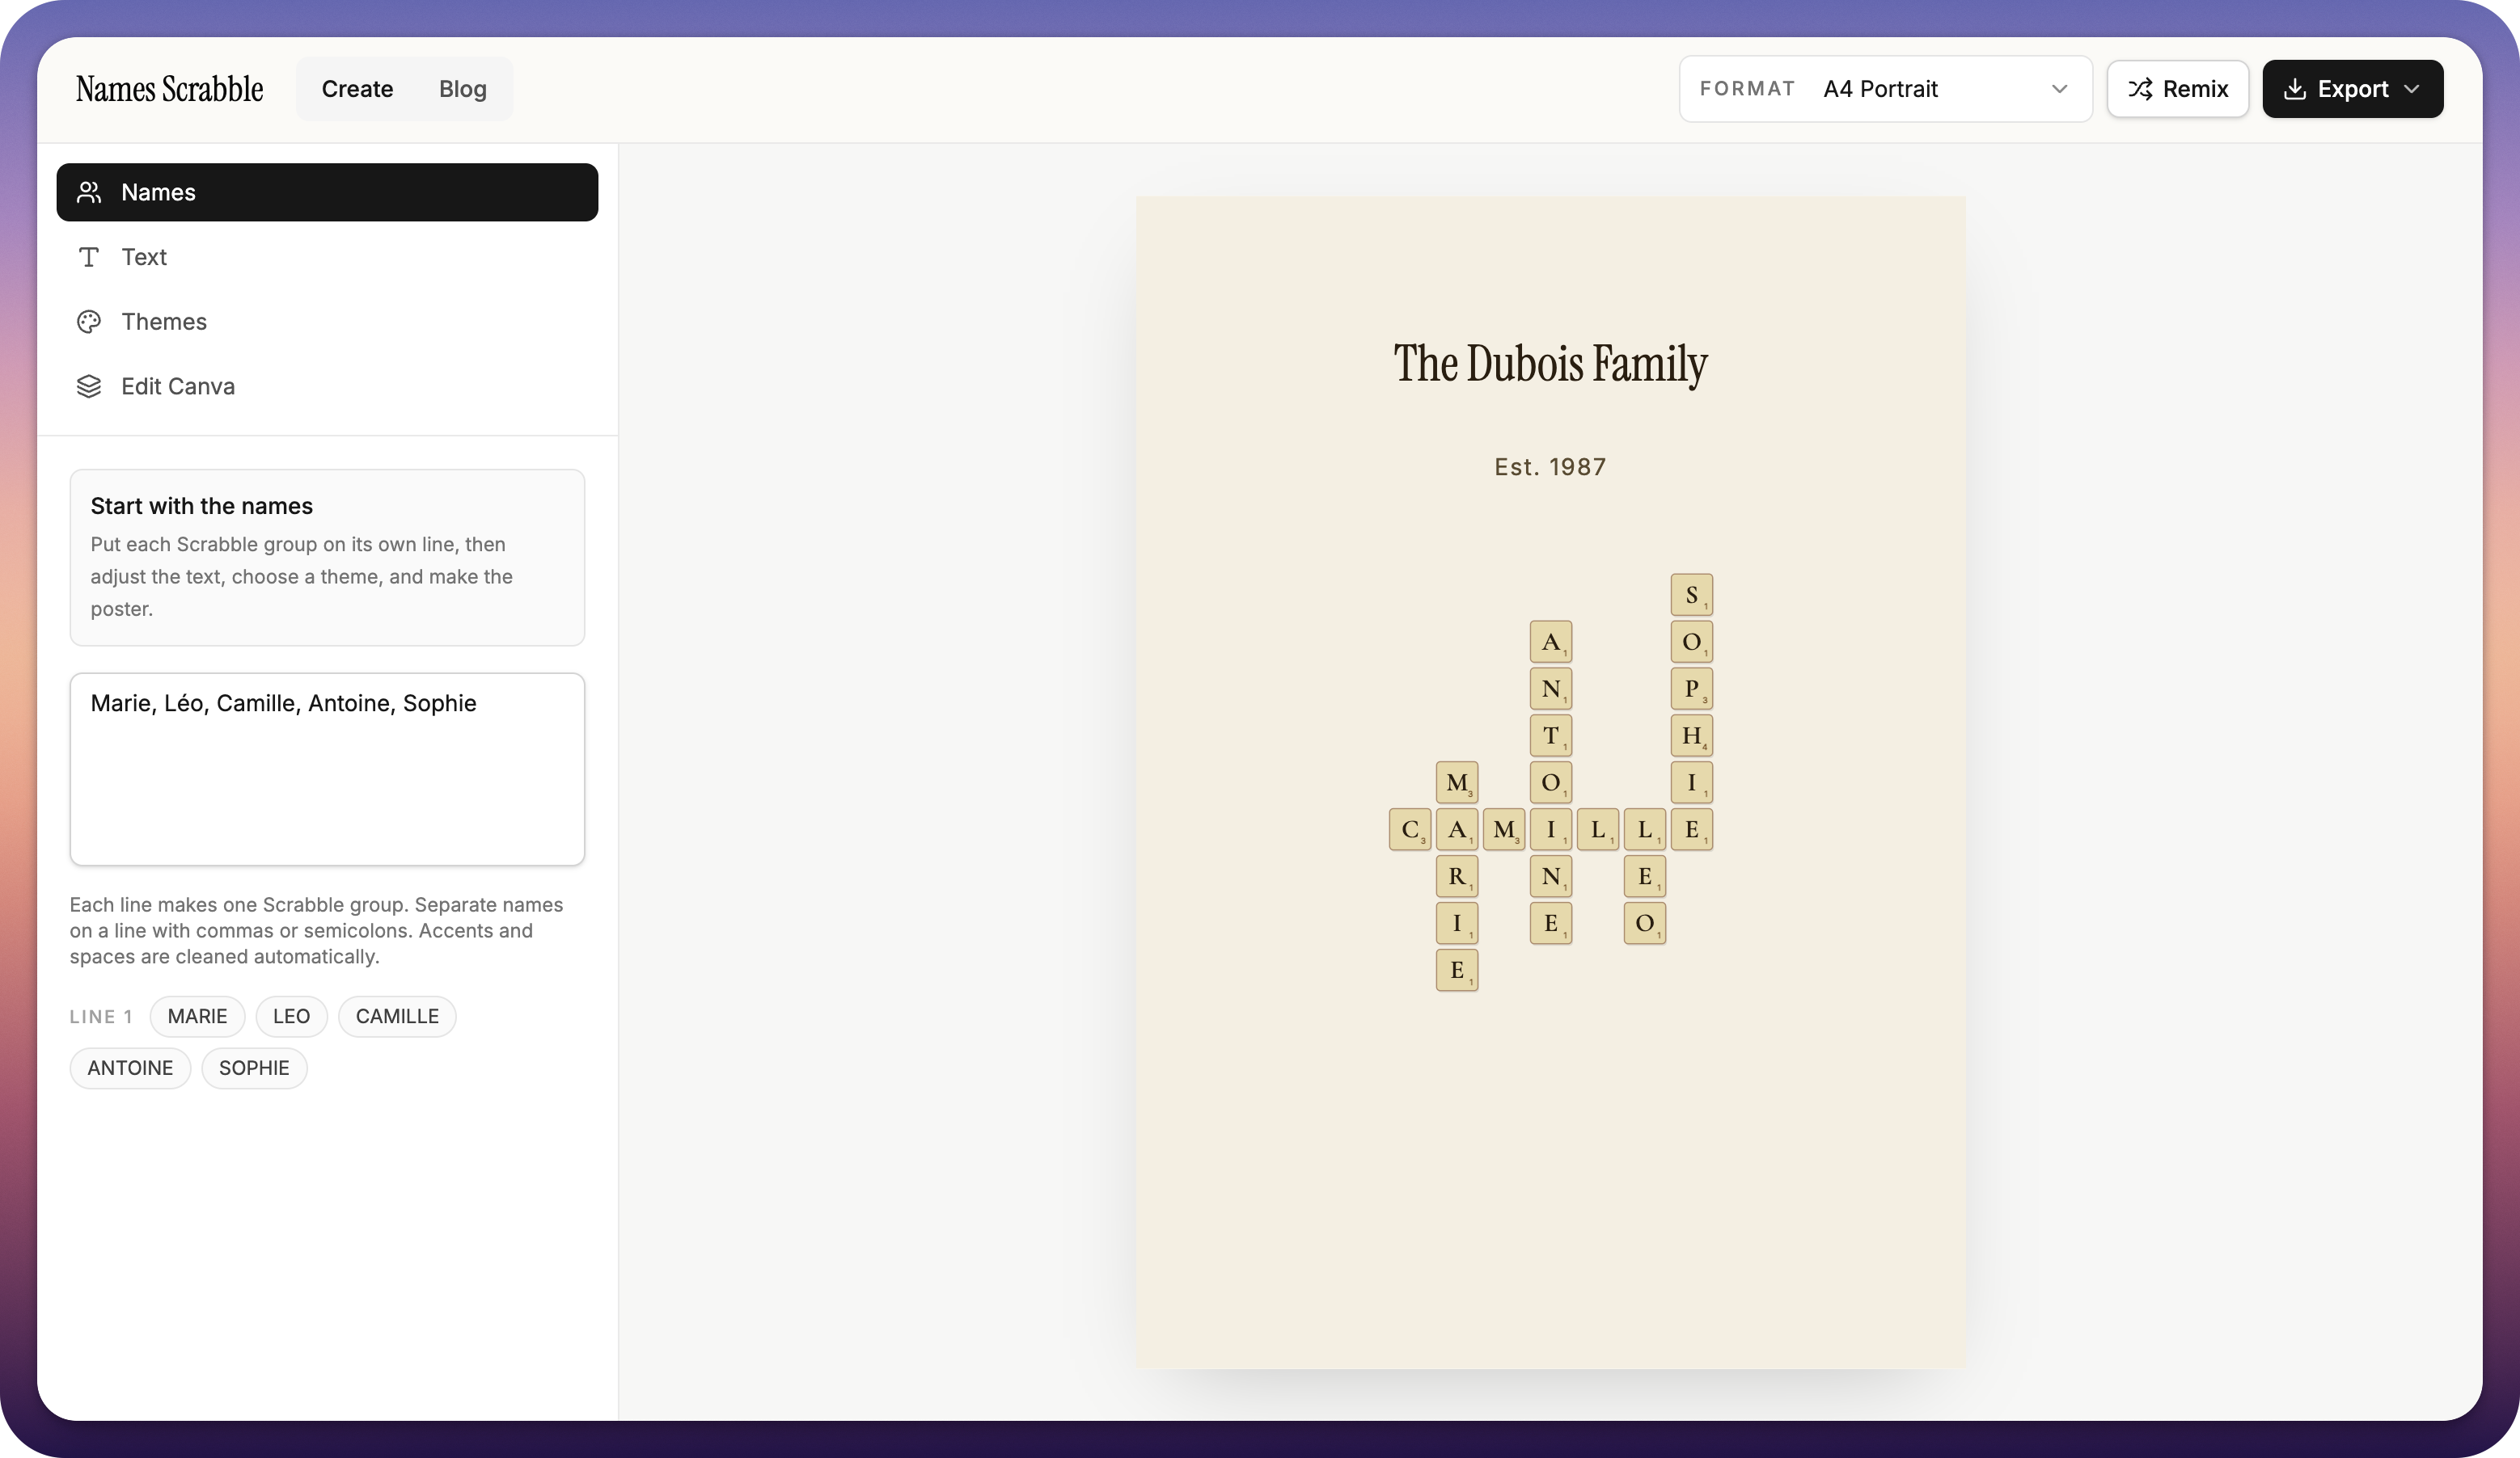2520x1458 pixels.
Task: Click the C tile starting CAMILLE
Action: click(x=1410, y=829)
